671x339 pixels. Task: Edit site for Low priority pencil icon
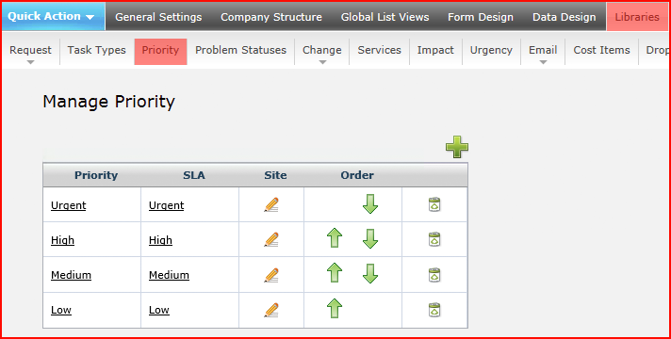pyautogui.click(x=271, y=310)
